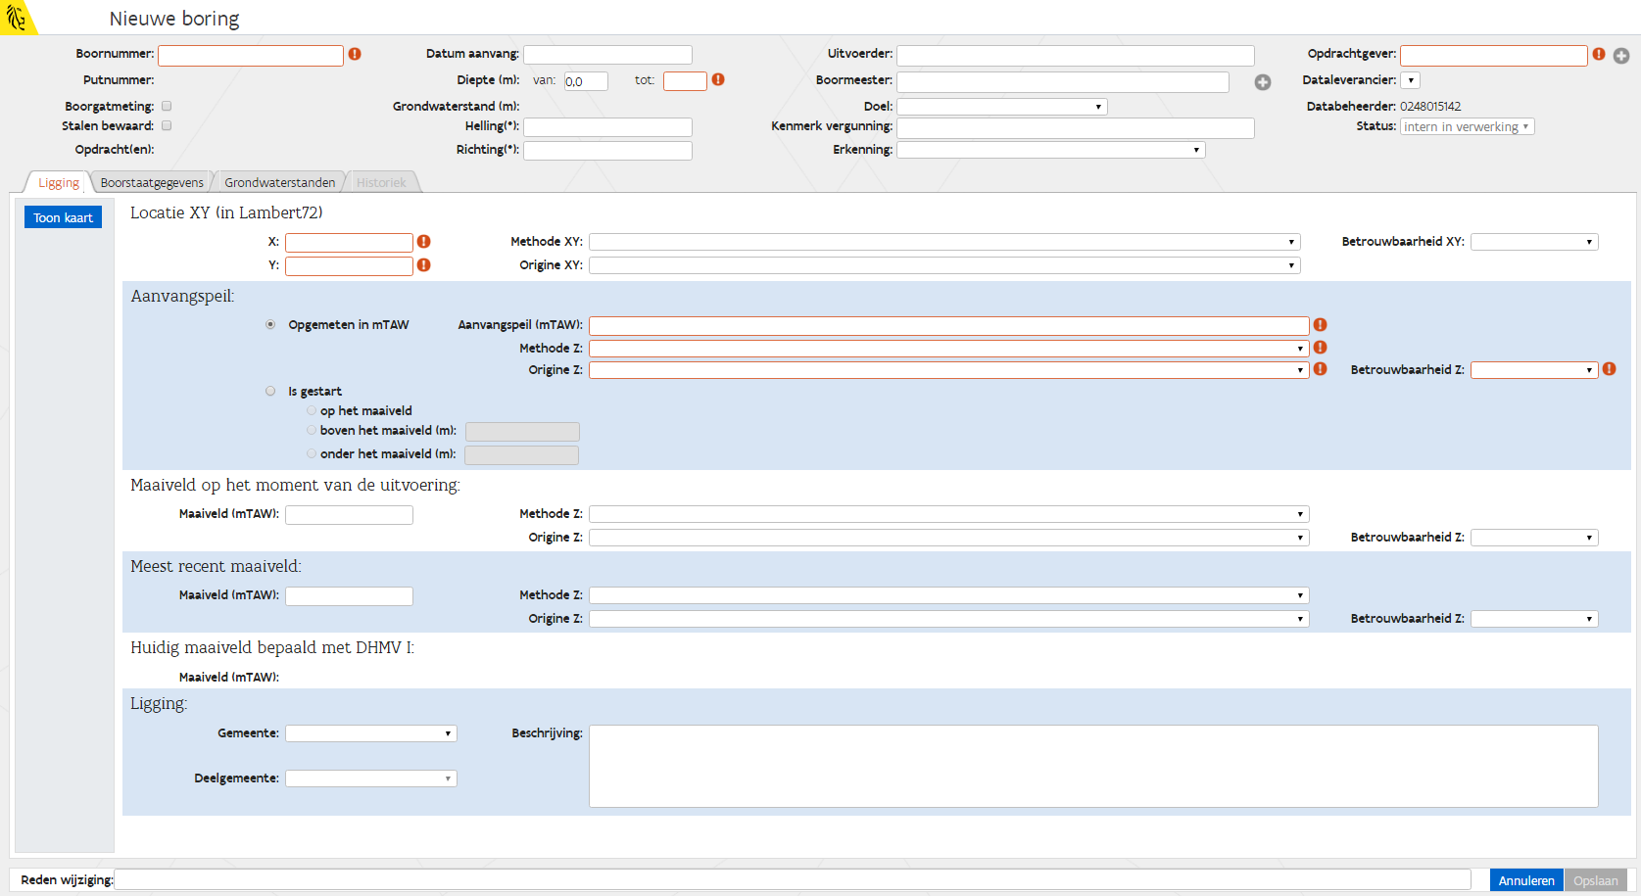The image size is (1641, 896).
Task: Focus Maaiveld (mTAW) field under Meest recent maaiveld
Action: [349, 596]
